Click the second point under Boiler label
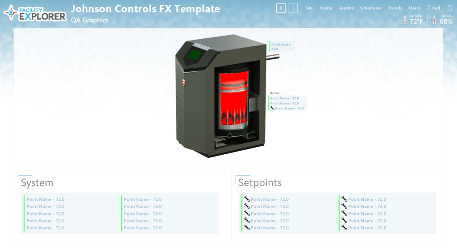The width and height of the screenshot is (457, 248). coord(284,103)
